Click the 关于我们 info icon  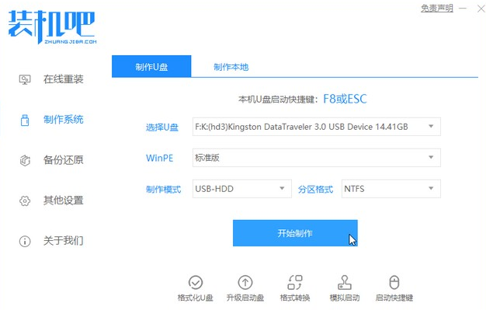point(25,241)
